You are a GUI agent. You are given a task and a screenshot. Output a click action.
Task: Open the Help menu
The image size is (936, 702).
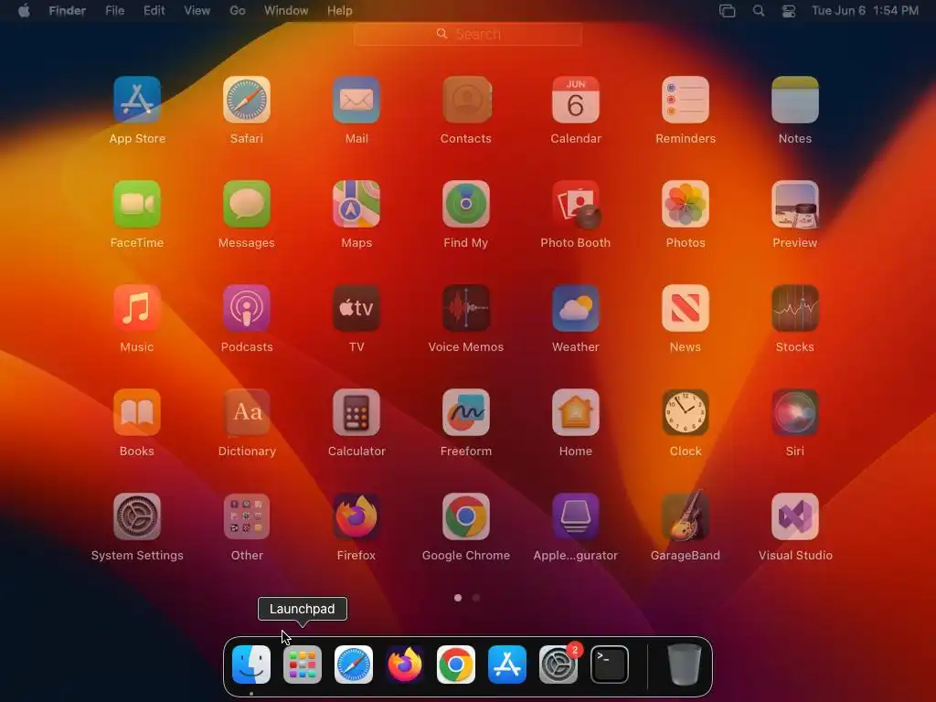point(340,10)
